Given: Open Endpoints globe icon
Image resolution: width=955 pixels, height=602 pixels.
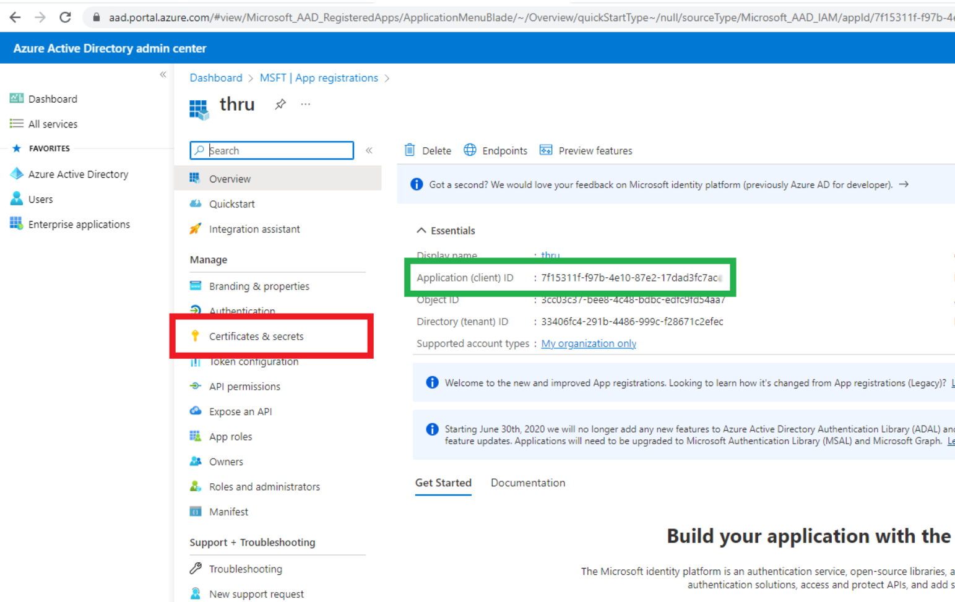Looking at the screenshot, I should [x=470, y=150].
